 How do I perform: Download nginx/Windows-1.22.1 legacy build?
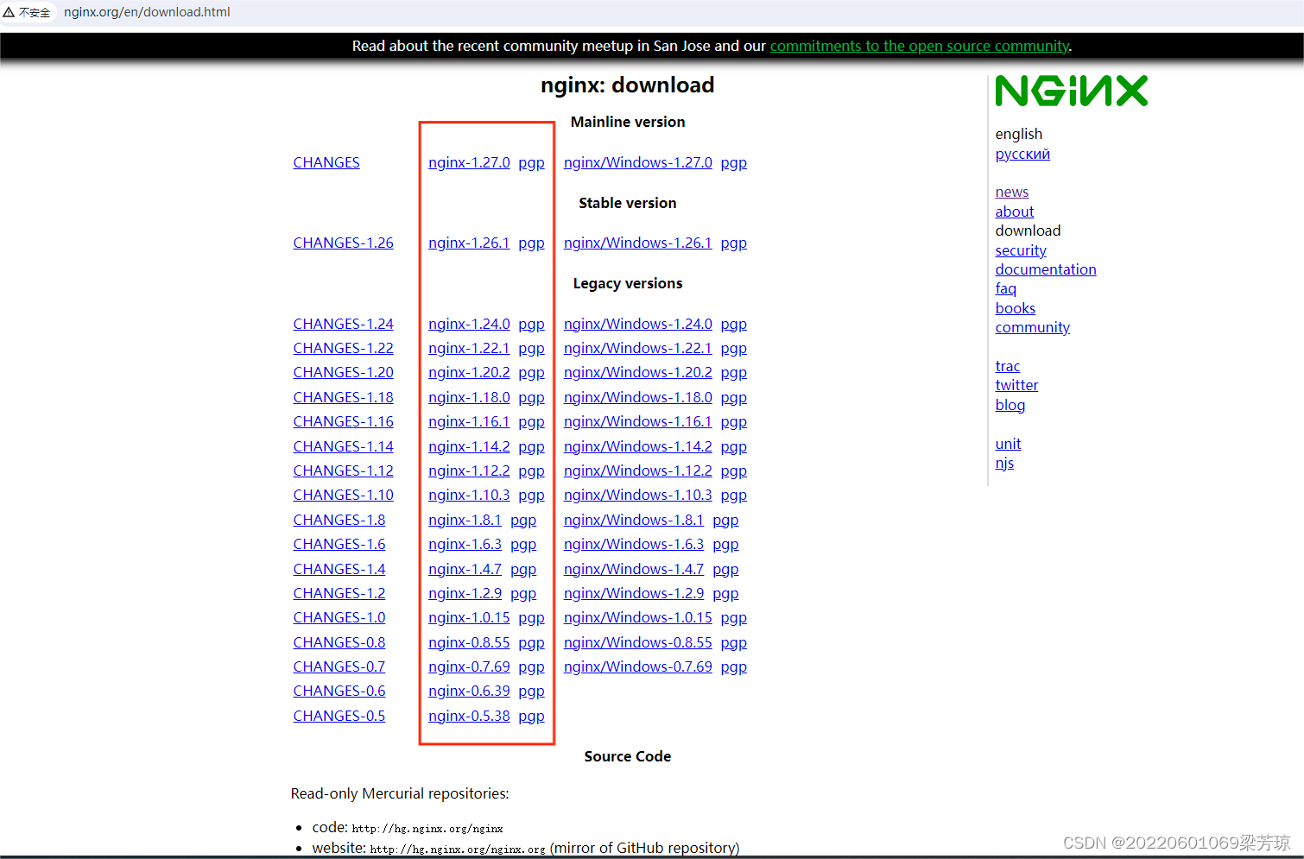click(637, 348)
